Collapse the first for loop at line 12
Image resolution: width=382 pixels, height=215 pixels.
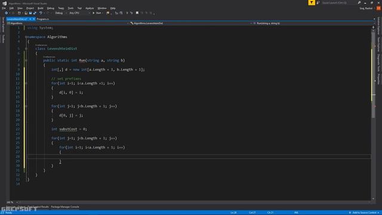pyautogui.click(x=26, y=84)
